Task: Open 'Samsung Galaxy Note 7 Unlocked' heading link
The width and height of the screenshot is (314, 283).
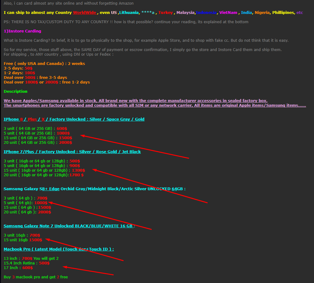Action: (x=69, y=226)
